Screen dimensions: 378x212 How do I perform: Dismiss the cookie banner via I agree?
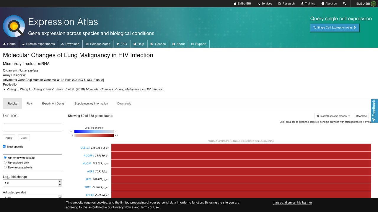click(x=293, y=203)
